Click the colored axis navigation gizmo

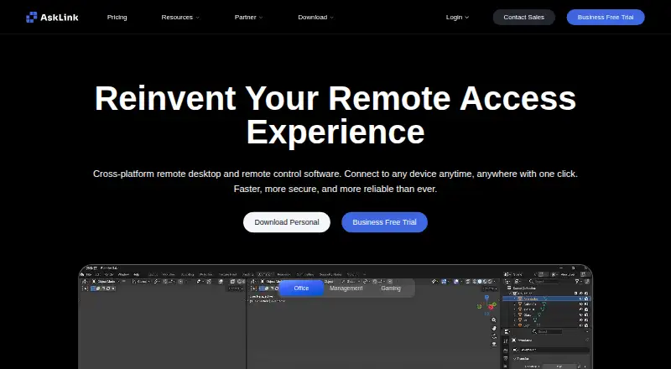487,304
